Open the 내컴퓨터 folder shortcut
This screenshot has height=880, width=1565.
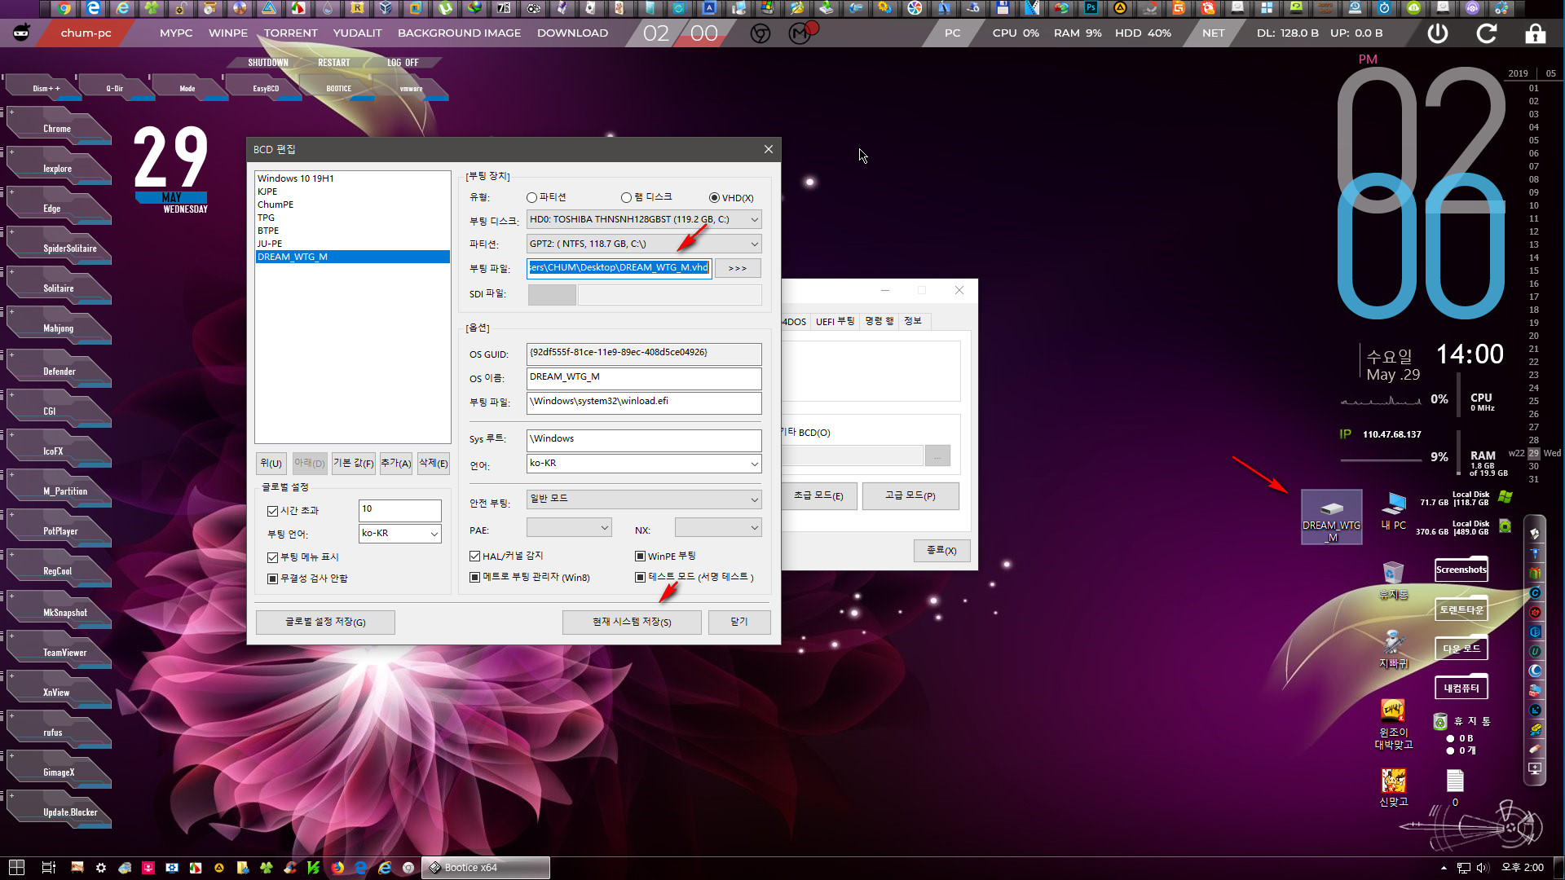point(1461,688)
